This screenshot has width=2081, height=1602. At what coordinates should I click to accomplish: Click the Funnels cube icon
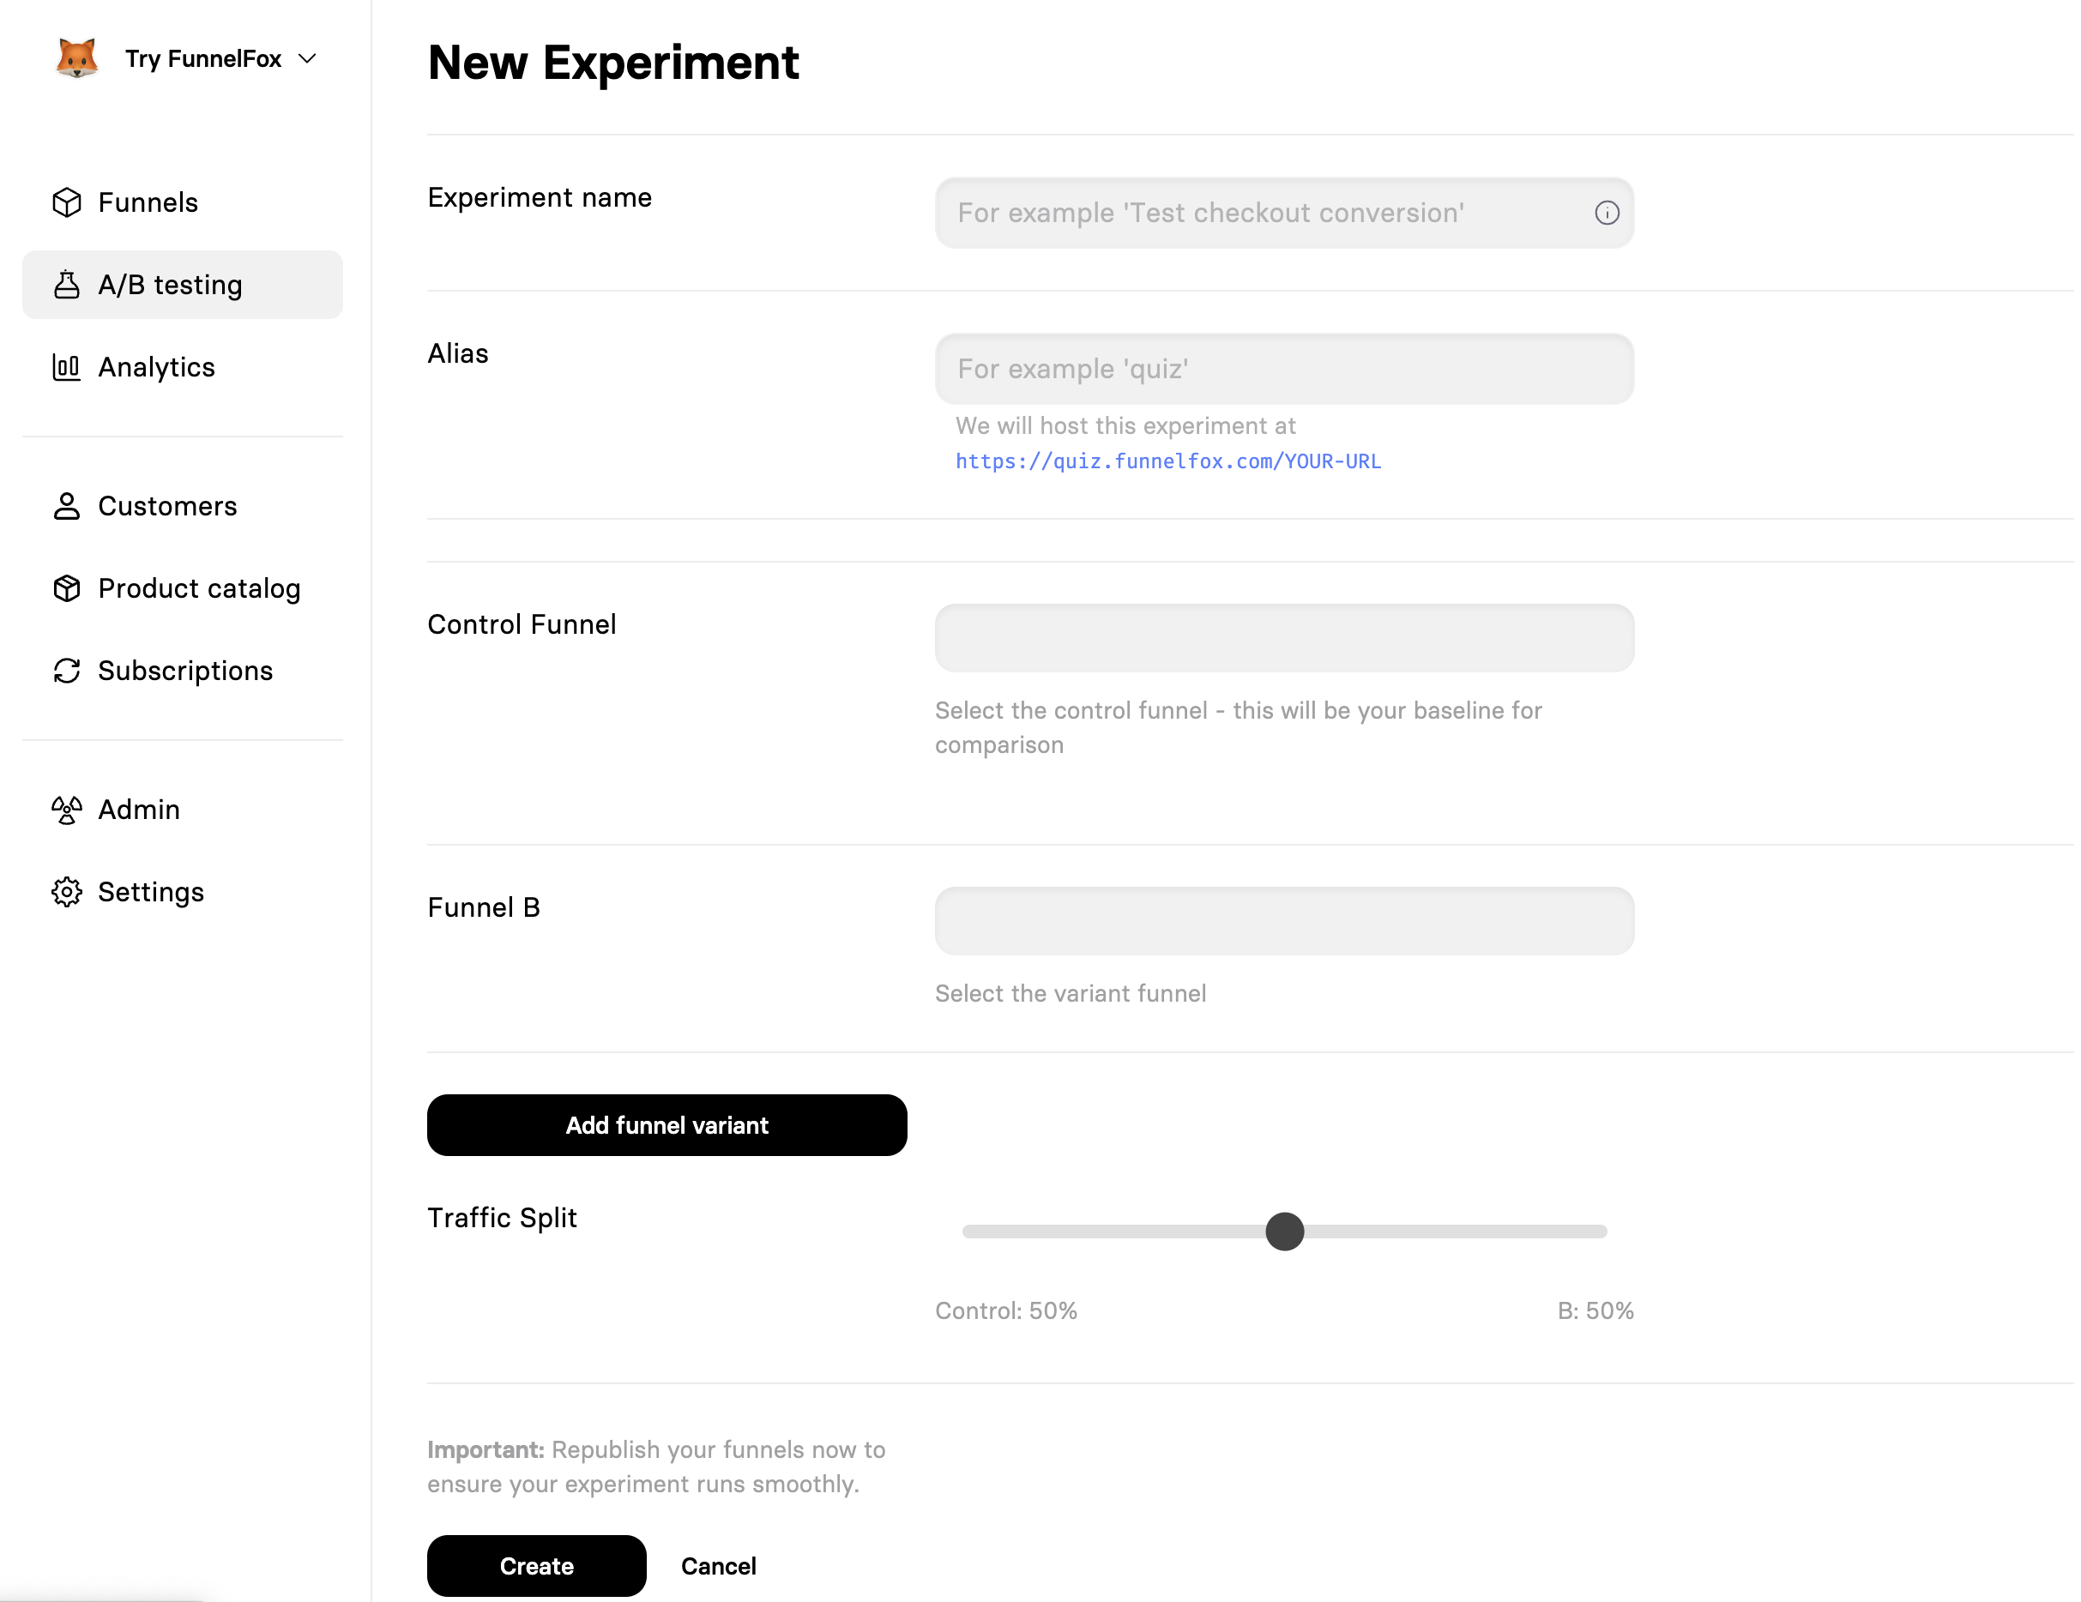coord(67,202)
